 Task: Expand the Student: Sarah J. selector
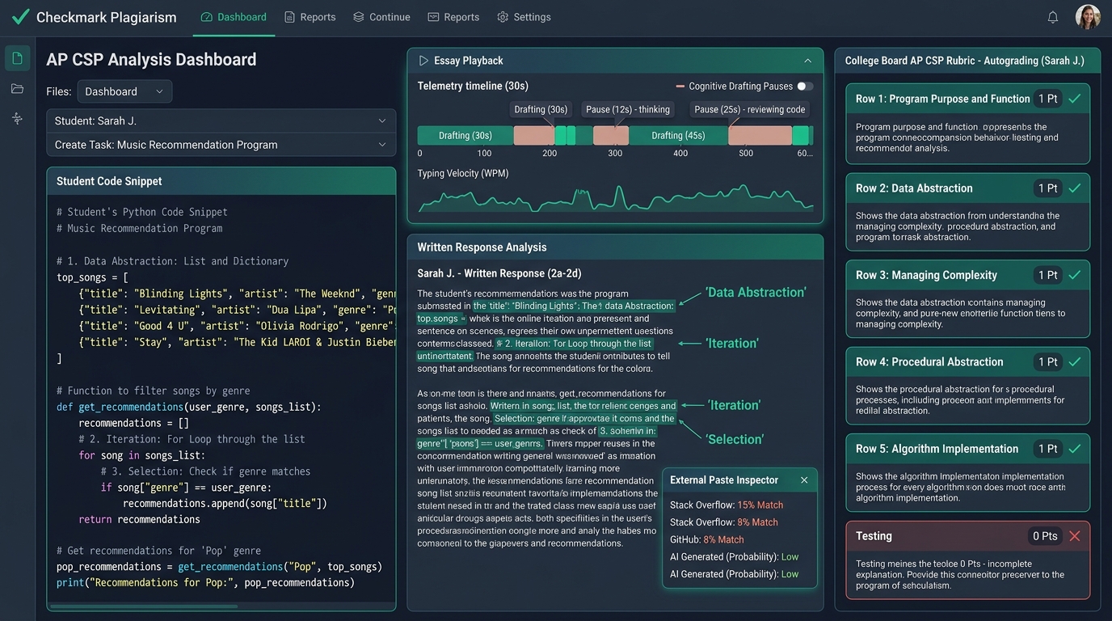tap(221, 120)
